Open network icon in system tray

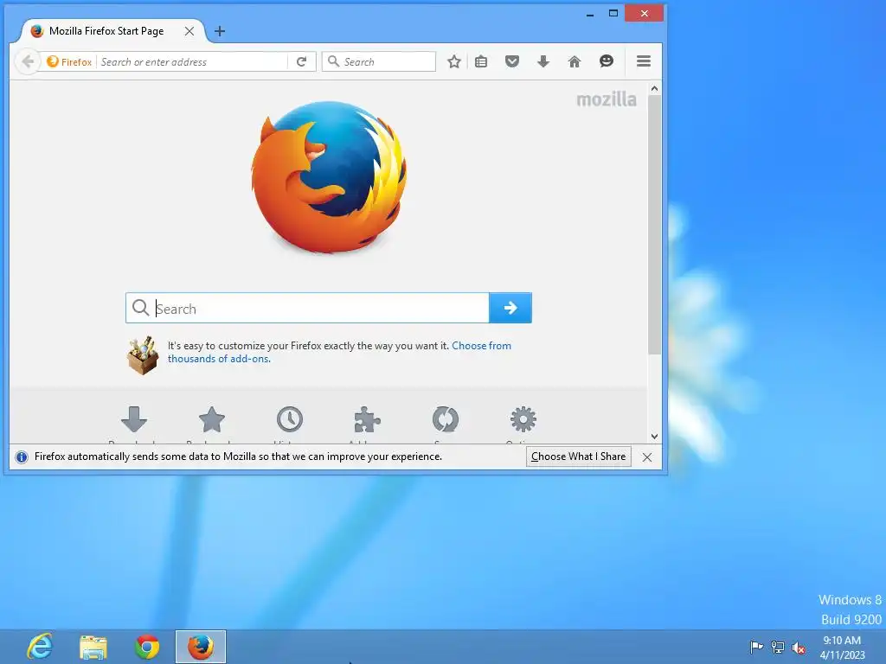point(778,647)
